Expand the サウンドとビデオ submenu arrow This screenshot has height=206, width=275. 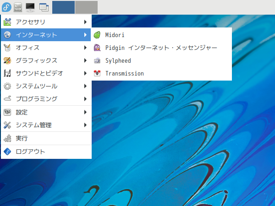(85, 73)
